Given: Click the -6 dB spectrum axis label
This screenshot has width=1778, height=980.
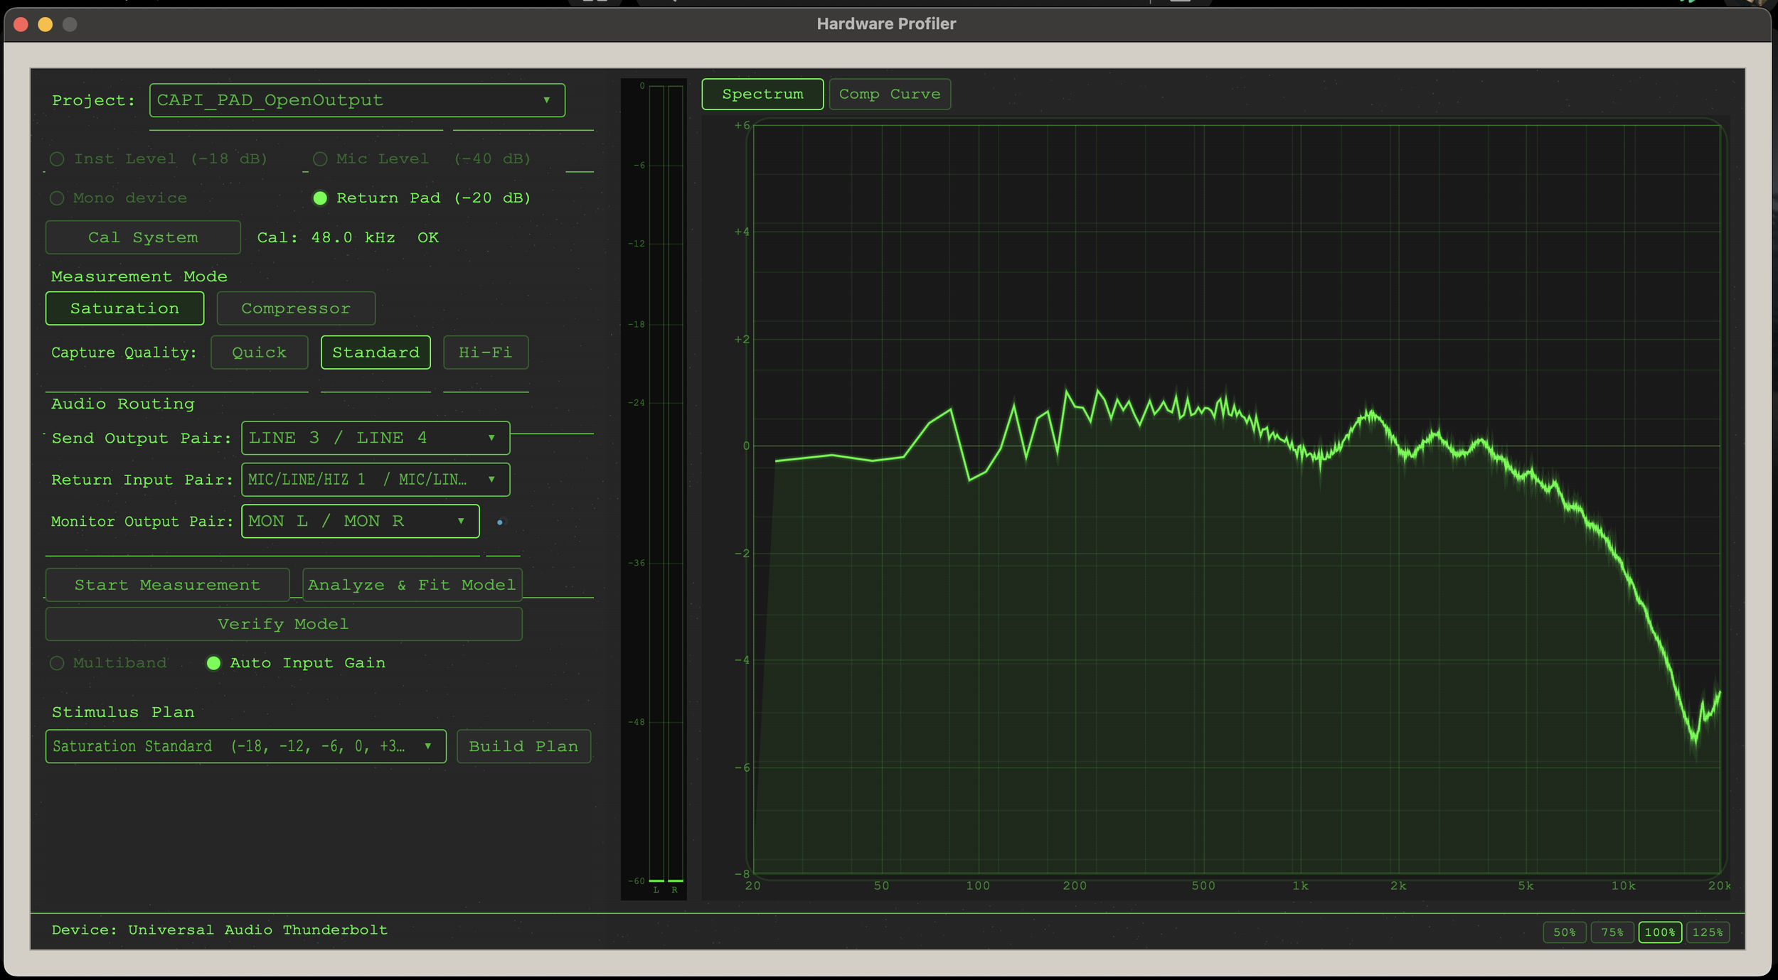Looking at the screenshot, I should 742,768.
